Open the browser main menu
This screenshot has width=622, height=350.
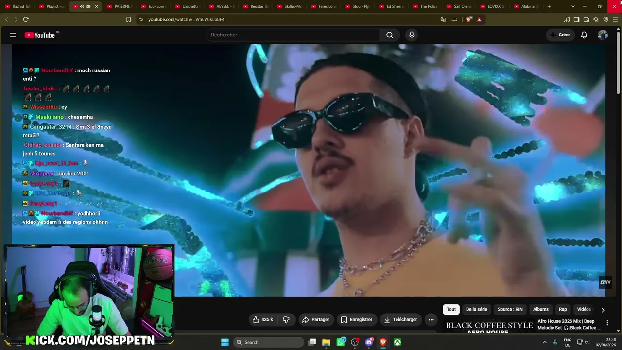click(615, 19)
